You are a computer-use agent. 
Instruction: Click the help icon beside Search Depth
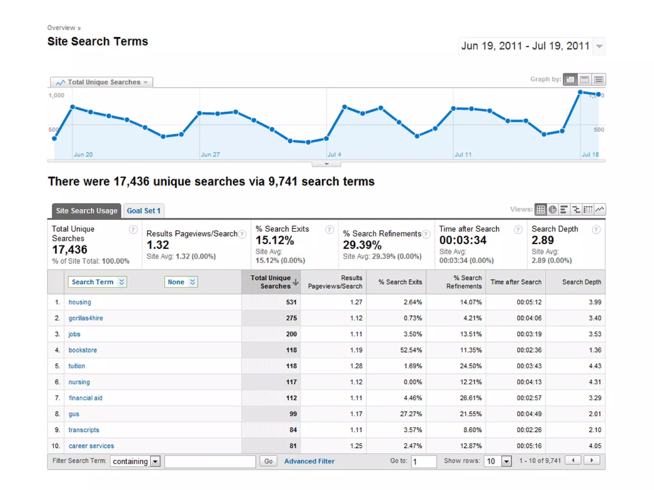(x=596, y=229)
